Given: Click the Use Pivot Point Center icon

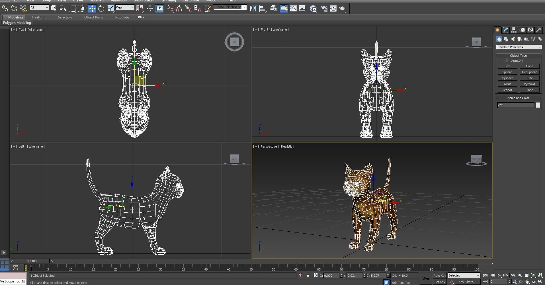Looking at the screenshot, I should [140, 9].
